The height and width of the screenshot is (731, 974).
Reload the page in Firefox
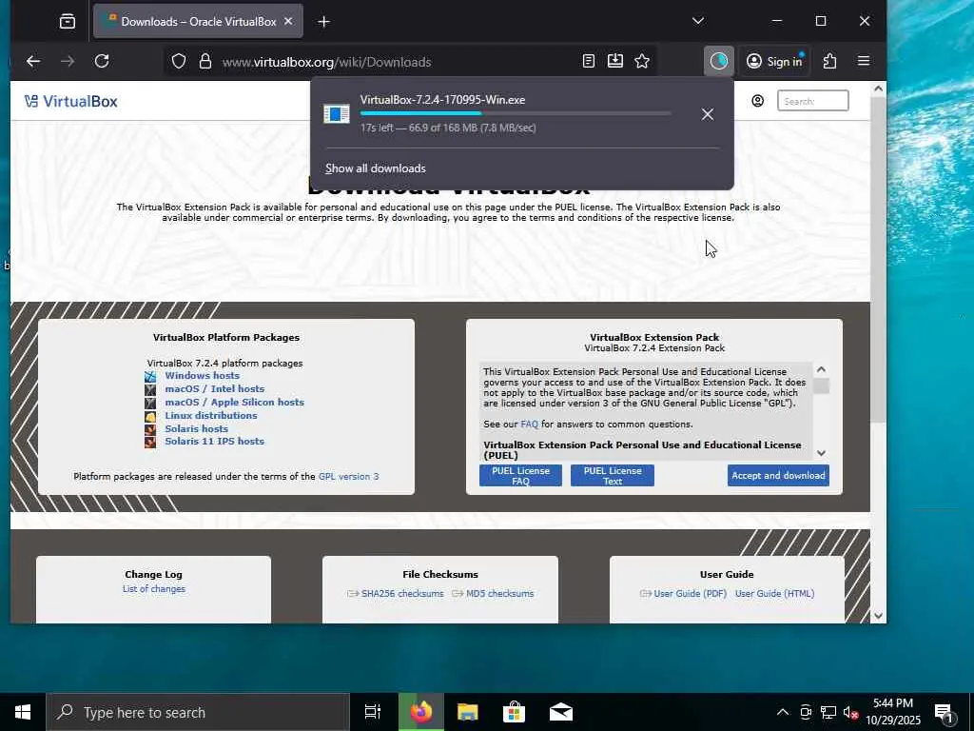tap(102, 61)
